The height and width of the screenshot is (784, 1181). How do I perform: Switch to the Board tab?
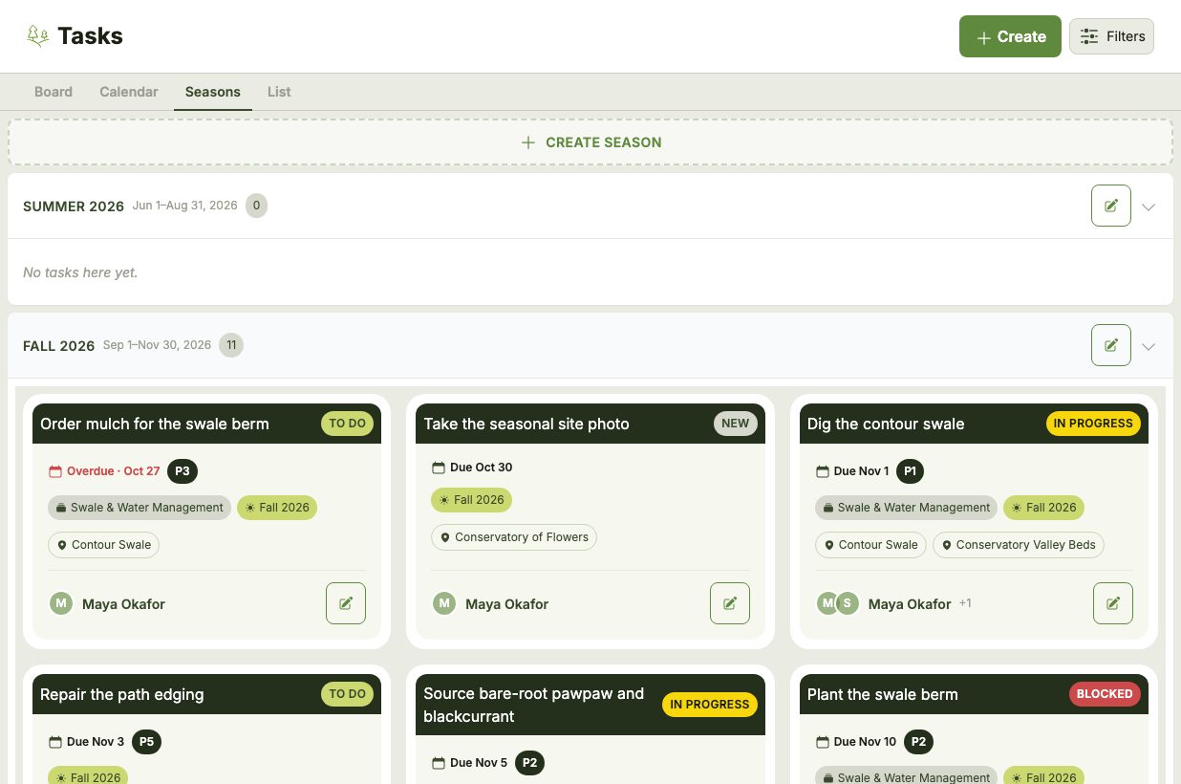[54, 92]
